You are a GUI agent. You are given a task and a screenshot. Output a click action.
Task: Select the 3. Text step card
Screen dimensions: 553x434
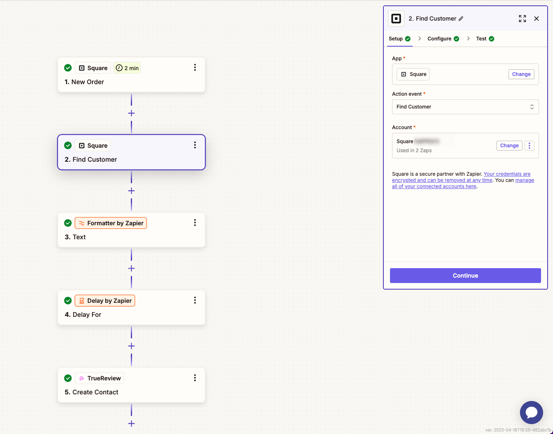[x=131, y=230]
